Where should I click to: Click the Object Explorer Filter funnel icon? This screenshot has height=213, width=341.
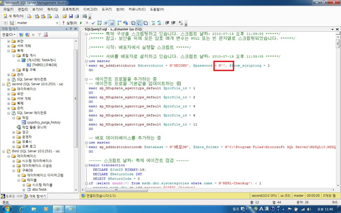pos(39,35)
